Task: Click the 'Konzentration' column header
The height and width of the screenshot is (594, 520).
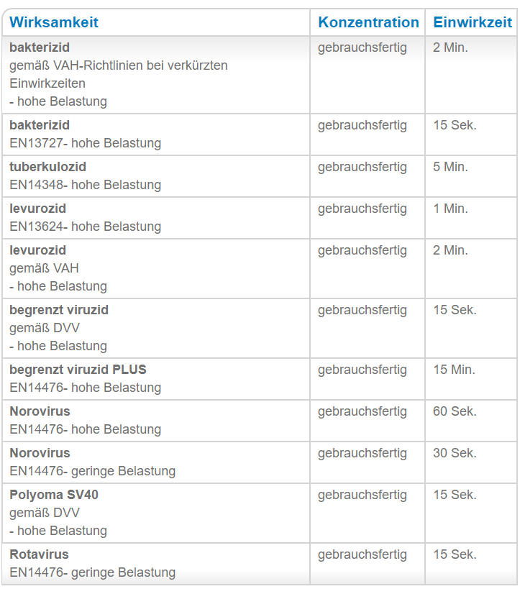Action: point(368,22)
